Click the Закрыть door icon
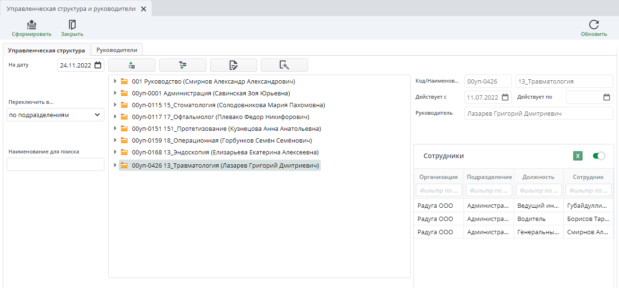The width and height of the screenshot is (619, 288). pos(72,25)
